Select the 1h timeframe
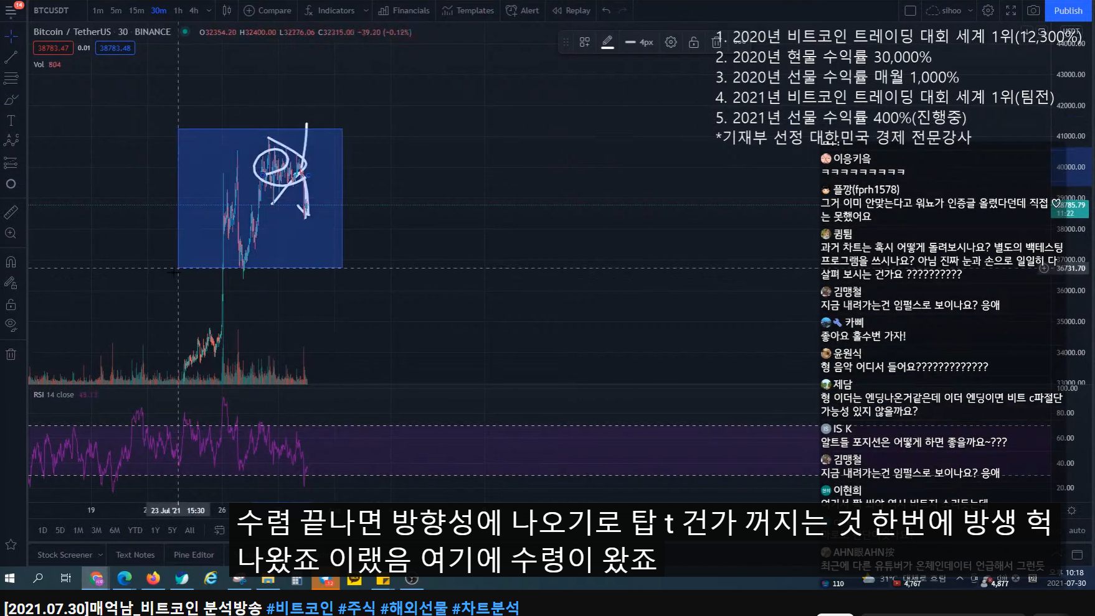 point(178,11)
